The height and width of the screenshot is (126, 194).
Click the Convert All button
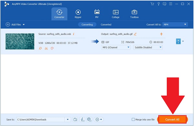point(172,120)
